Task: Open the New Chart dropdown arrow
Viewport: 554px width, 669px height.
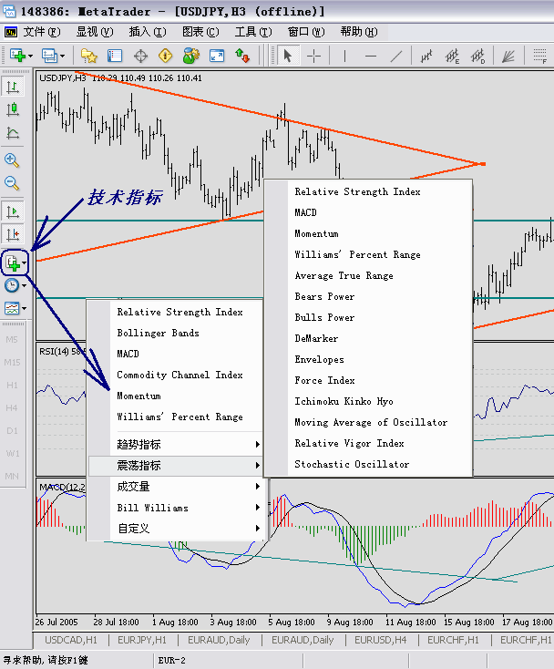Action: pos(30,56)
